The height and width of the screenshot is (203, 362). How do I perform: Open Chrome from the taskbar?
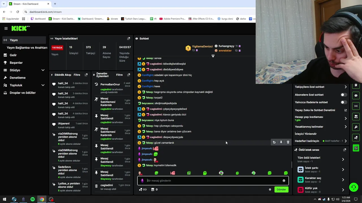pyautogui.click(x=42, y=199)
